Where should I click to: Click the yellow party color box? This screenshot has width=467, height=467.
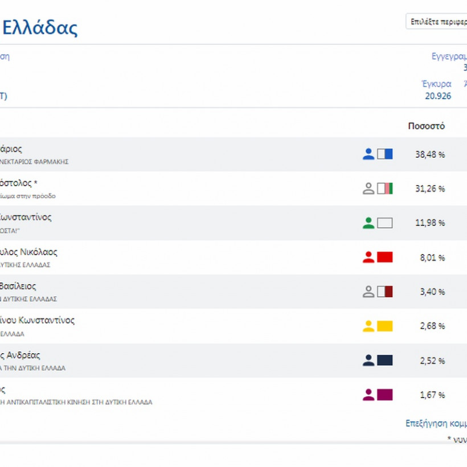pos(385,326)
